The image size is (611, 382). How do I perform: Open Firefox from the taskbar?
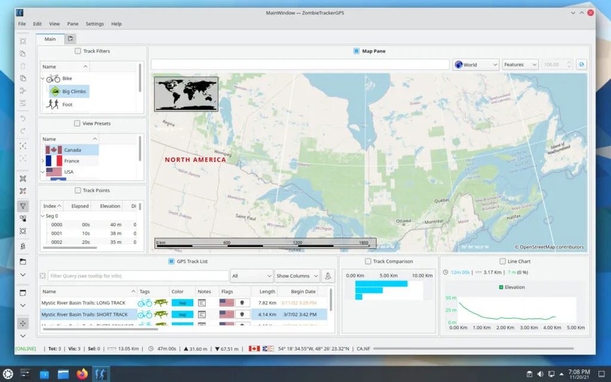(82, 374)
